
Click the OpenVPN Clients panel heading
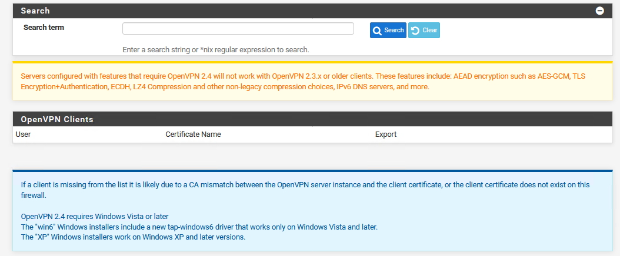(x=57, y=119)
